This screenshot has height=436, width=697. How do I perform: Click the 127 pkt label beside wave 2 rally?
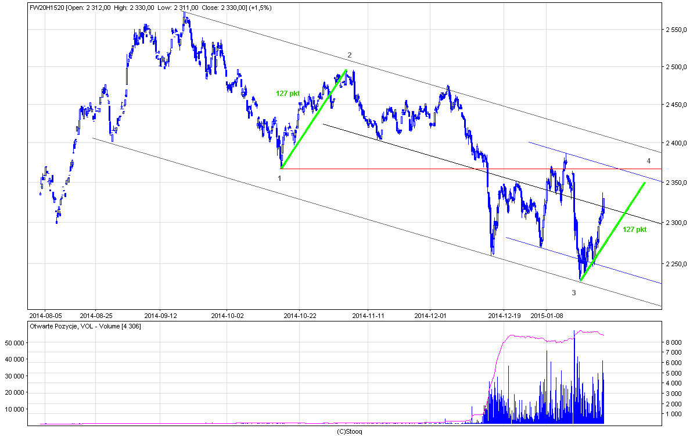point(288,93)
